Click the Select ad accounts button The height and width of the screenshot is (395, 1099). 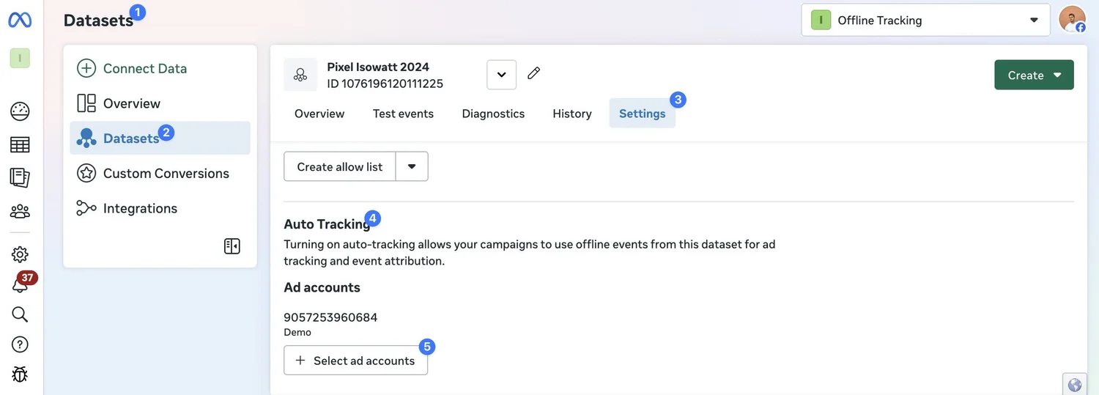click(355, 361)
